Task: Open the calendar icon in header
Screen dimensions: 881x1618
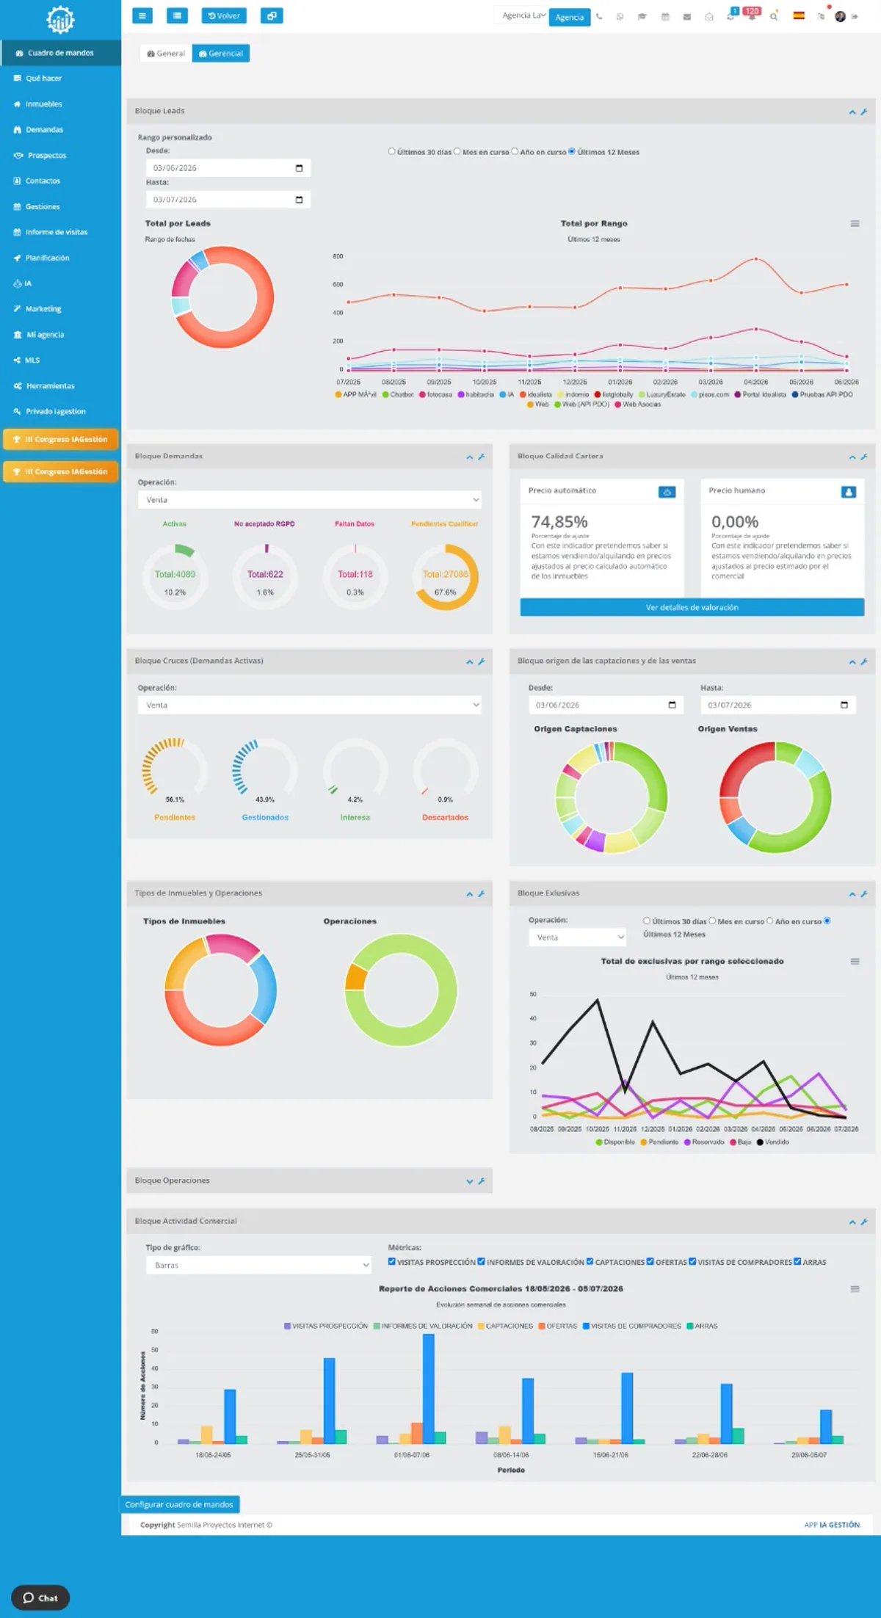Action: coord(665,16)
